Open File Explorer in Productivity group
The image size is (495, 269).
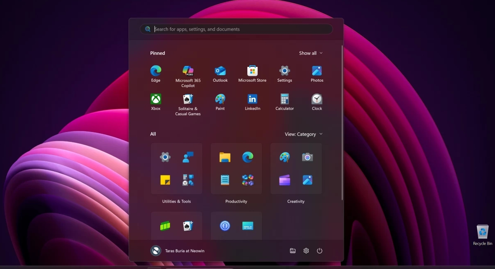pos(225,157)
